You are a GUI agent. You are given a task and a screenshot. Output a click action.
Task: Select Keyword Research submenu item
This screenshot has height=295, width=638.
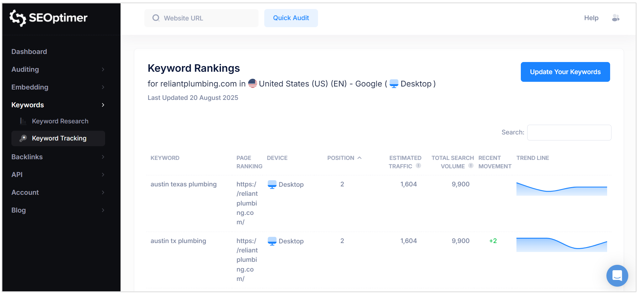tap(60, 121)
